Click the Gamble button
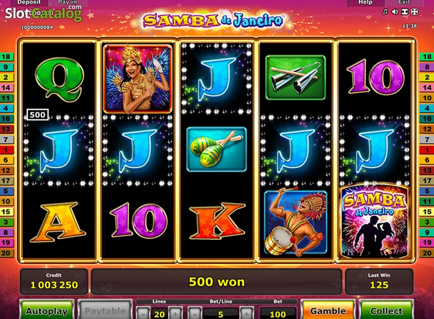This screenshot has height=319, width=434. pos(328,310)
